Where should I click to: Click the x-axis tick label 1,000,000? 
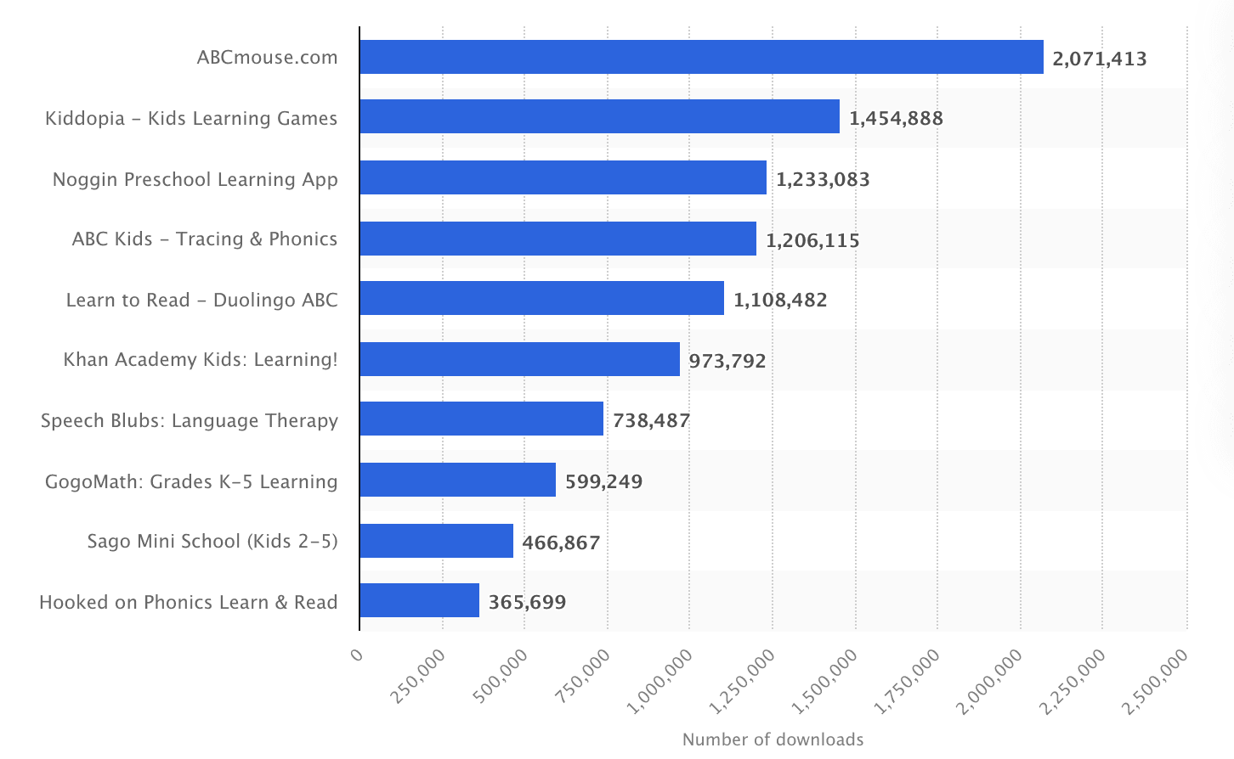[x=660, y=681]
